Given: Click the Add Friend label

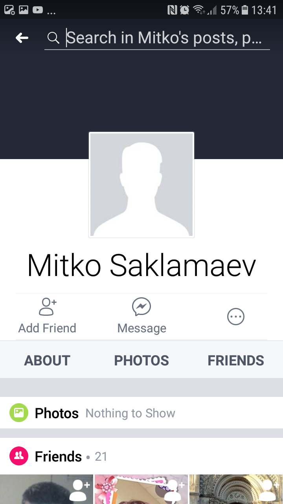Looking at the screenshot, I should 47,328.
